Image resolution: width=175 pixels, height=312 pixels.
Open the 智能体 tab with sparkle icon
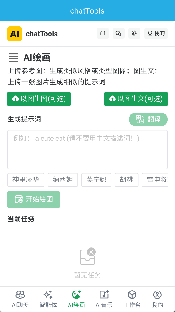(48, 299)
